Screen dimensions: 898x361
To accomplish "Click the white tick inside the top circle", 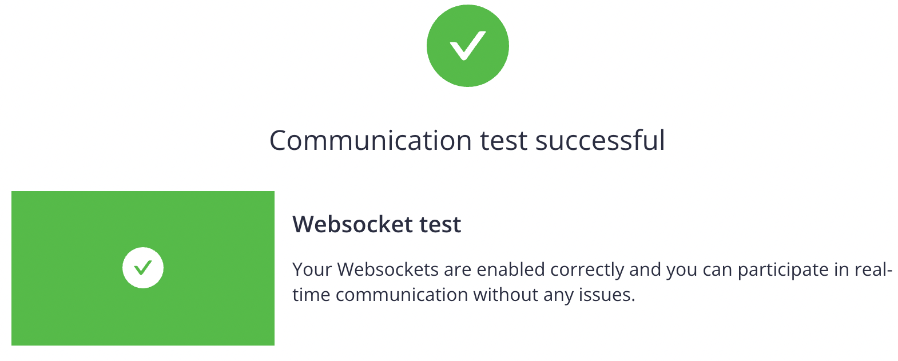I will tap(467, 45).
